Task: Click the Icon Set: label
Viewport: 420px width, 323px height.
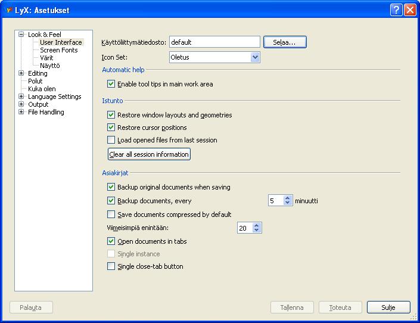Action: click(x=114, y=57)
